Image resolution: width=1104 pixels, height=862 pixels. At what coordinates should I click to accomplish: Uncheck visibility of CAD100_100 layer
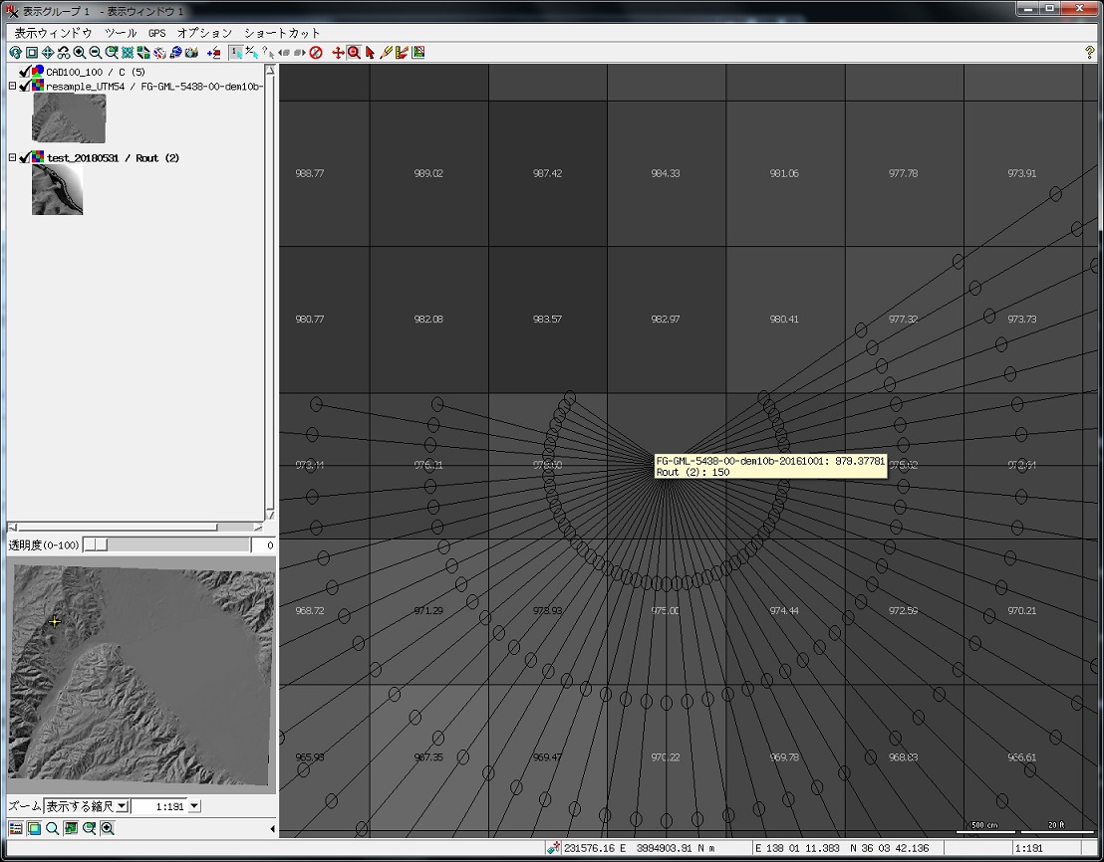[x=25, y=72]
